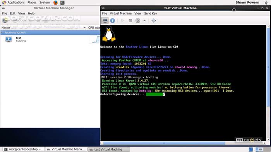Image resolution: width=271 pixels, height=152 pixels.
Task: Open window menu icon of test Virtual Machine
Action: [x=103, y=8]
